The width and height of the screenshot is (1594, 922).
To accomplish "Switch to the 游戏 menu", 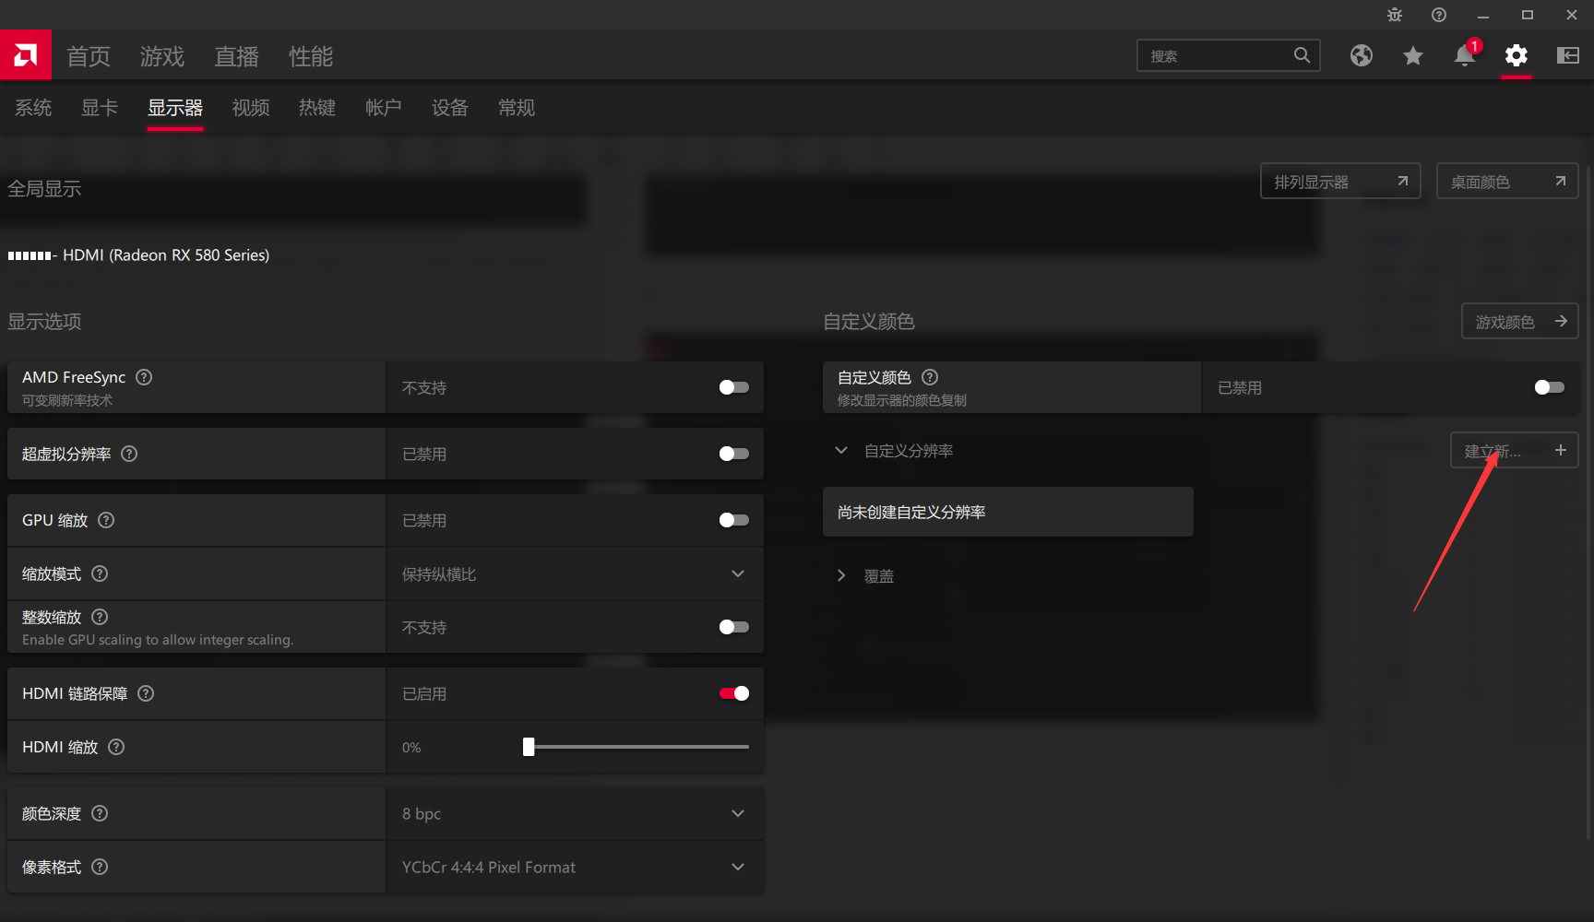I will (161, 56).
